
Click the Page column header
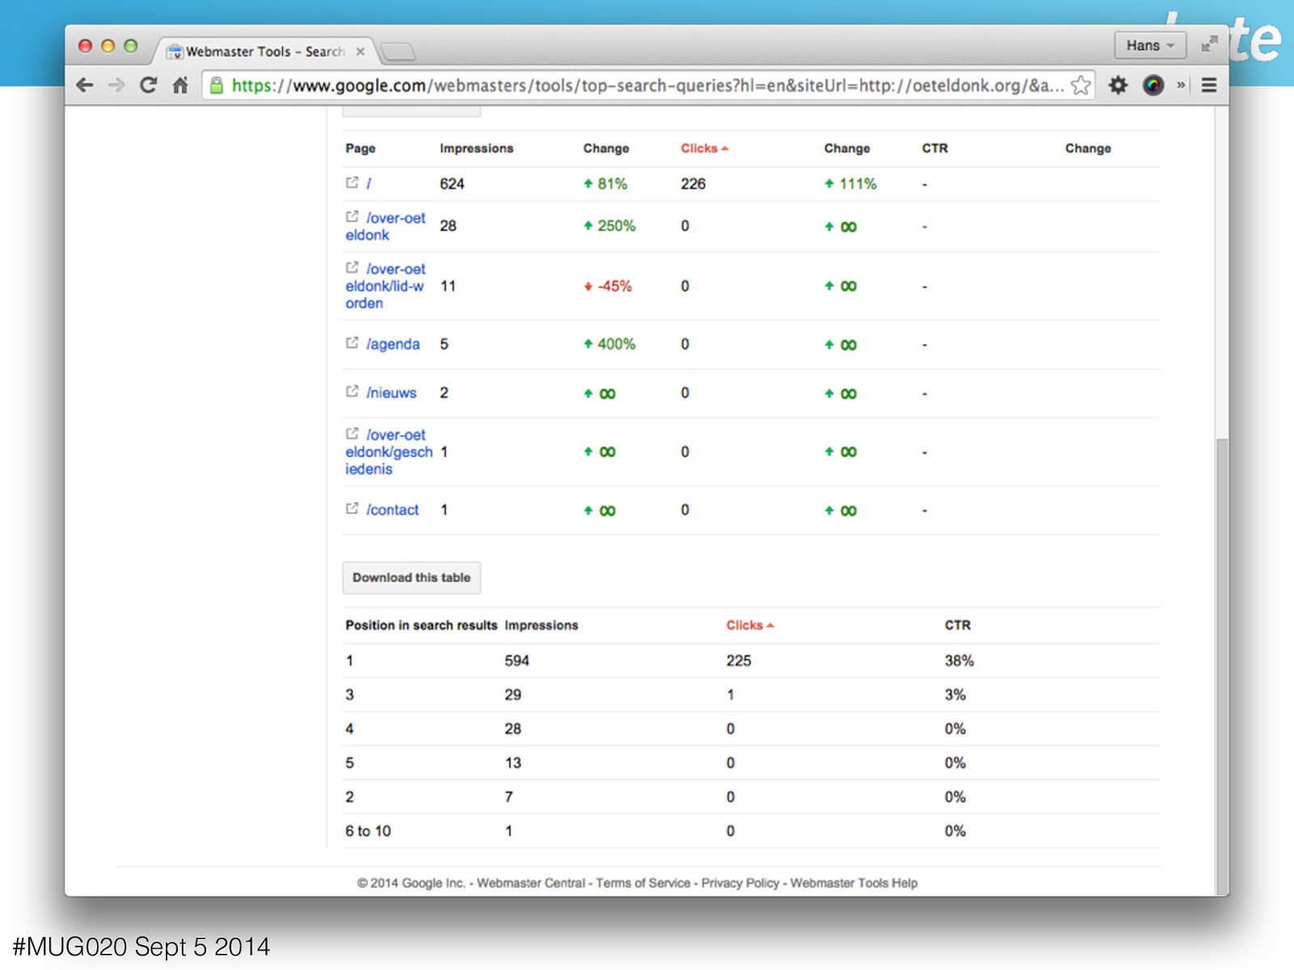click(361, 149)
